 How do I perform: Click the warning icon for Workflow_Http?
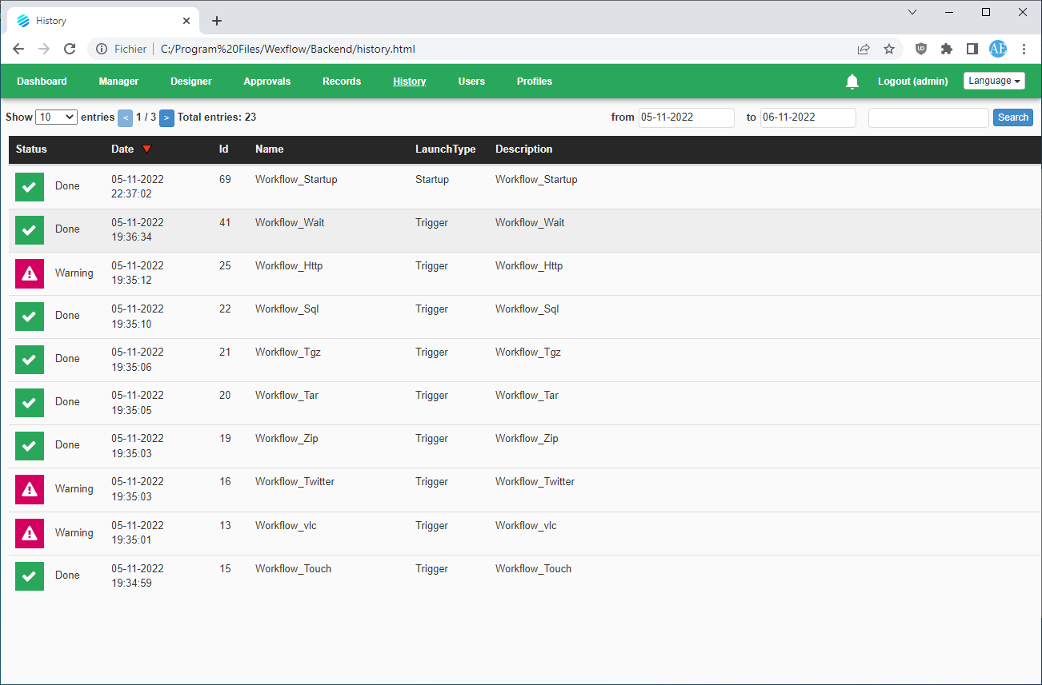point(30,273)
